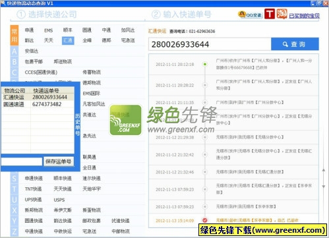Screen dimensions: 329x238
Task: Select the 中铁快运 courier
Action: click(63, 231)
